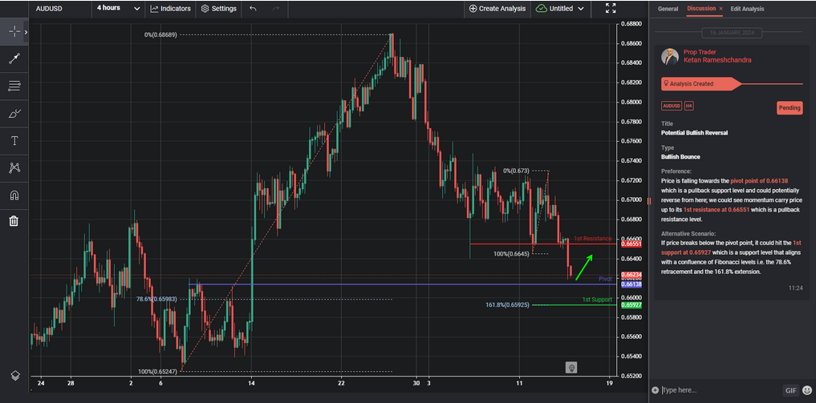Close the Discussion tab
The height and width of the screenshot is (403, 816).
point(721,9)
